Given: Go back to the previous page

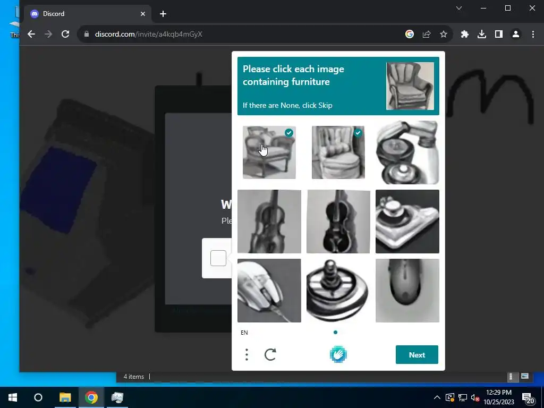Looking at the screenshot, I should pos(31,34).
